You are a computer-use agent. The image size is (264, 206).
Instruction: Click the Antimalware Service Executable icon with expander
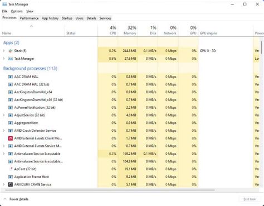[11, 154]
